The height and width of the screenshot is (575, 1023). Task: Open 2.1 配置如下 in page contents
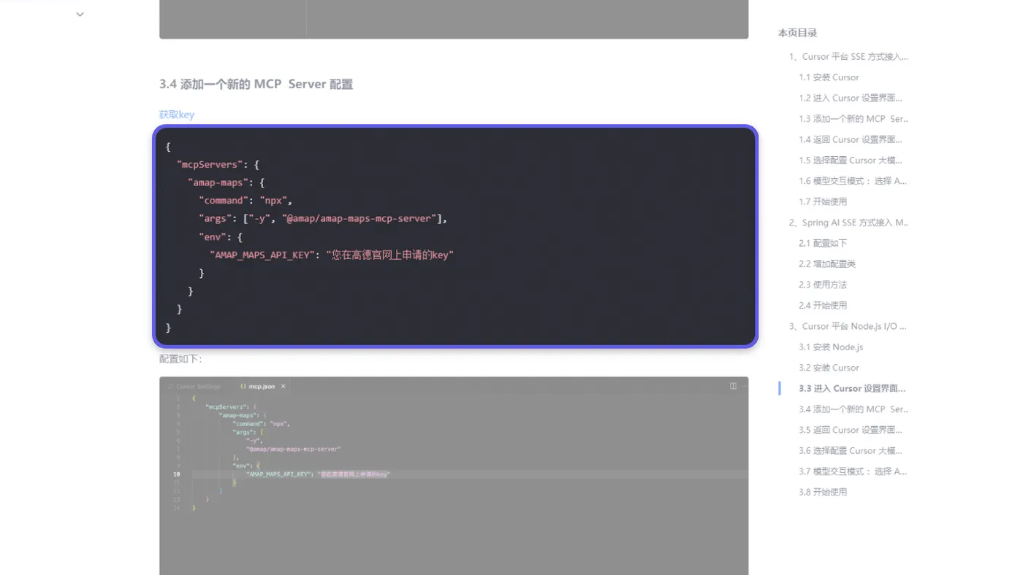pyautogui.click(x=823, y=243)
